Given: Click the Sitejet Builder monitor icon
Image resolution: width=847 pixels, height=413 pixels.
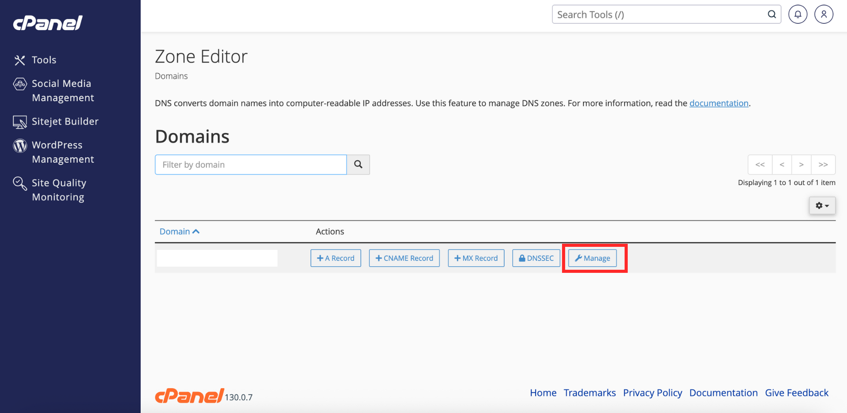Looking at the screenshot, I should coord(20,122).
